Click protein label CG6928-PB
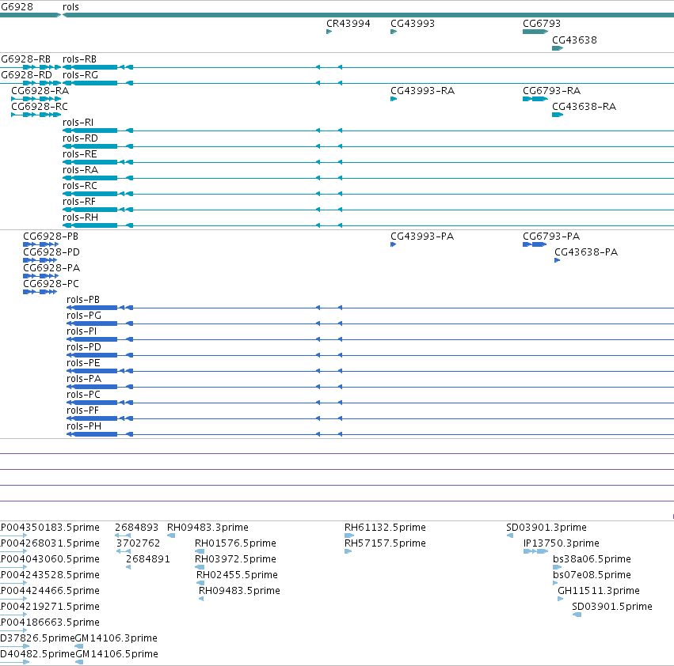 tap(51, 237)
